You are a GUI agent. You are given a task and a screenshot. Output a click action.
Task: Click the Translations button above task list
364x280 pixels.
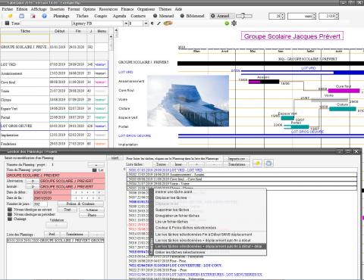coord(237,164)
